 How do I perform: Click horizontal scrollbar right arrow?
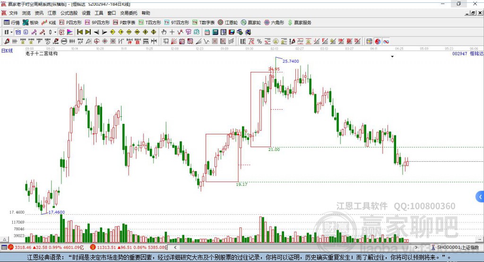(416, 247)
